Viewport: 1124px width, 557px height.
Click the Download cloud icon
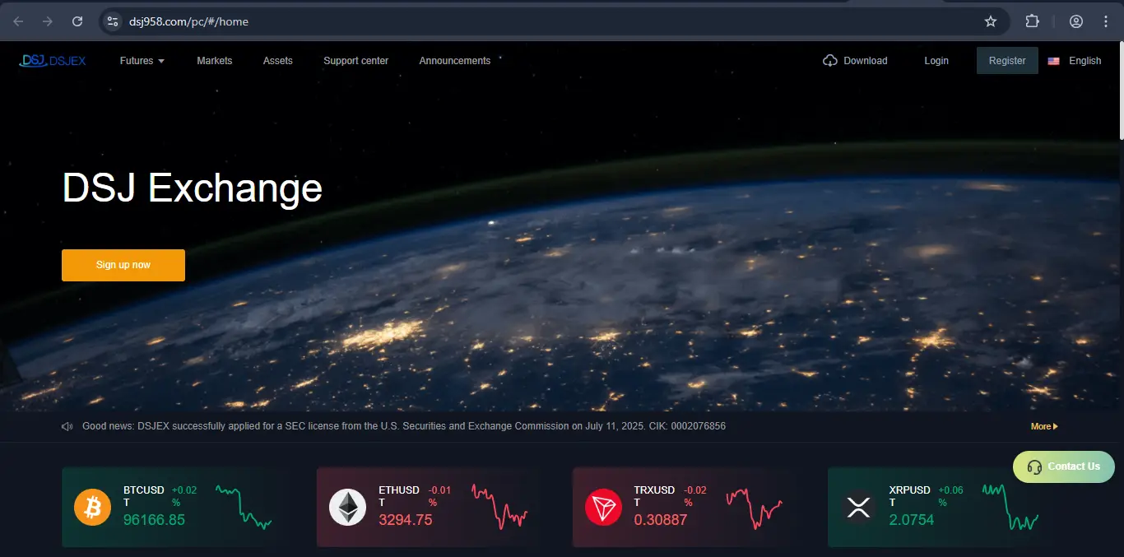(x=830, y=61)
